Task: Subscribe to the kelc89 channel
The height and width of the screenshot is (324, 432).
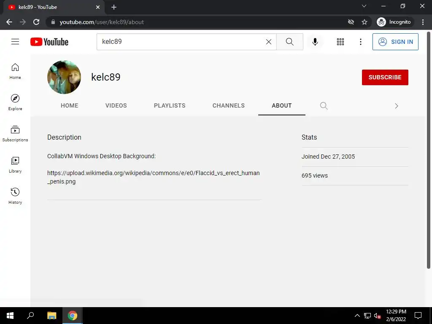Action: [385, 78]
